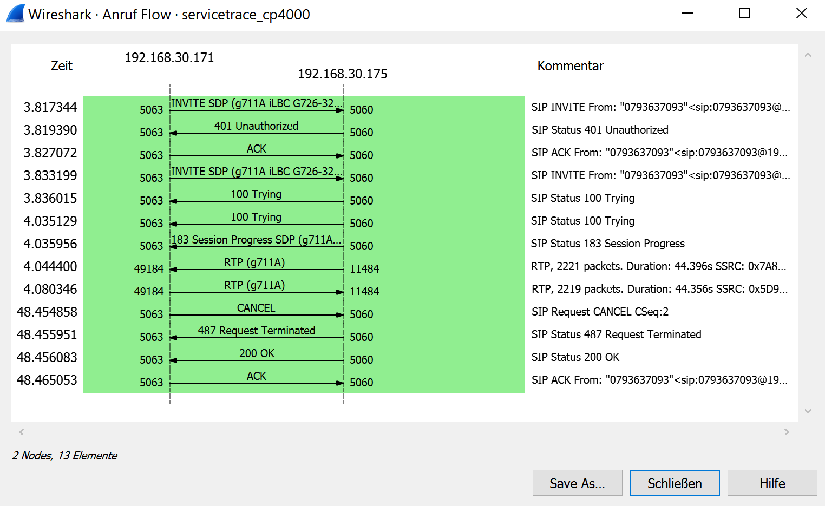The width and height of the screenshot is (825, 506).
Task: Click comment SIP Status 401 Unauthorized
Action: pos(600,130)
